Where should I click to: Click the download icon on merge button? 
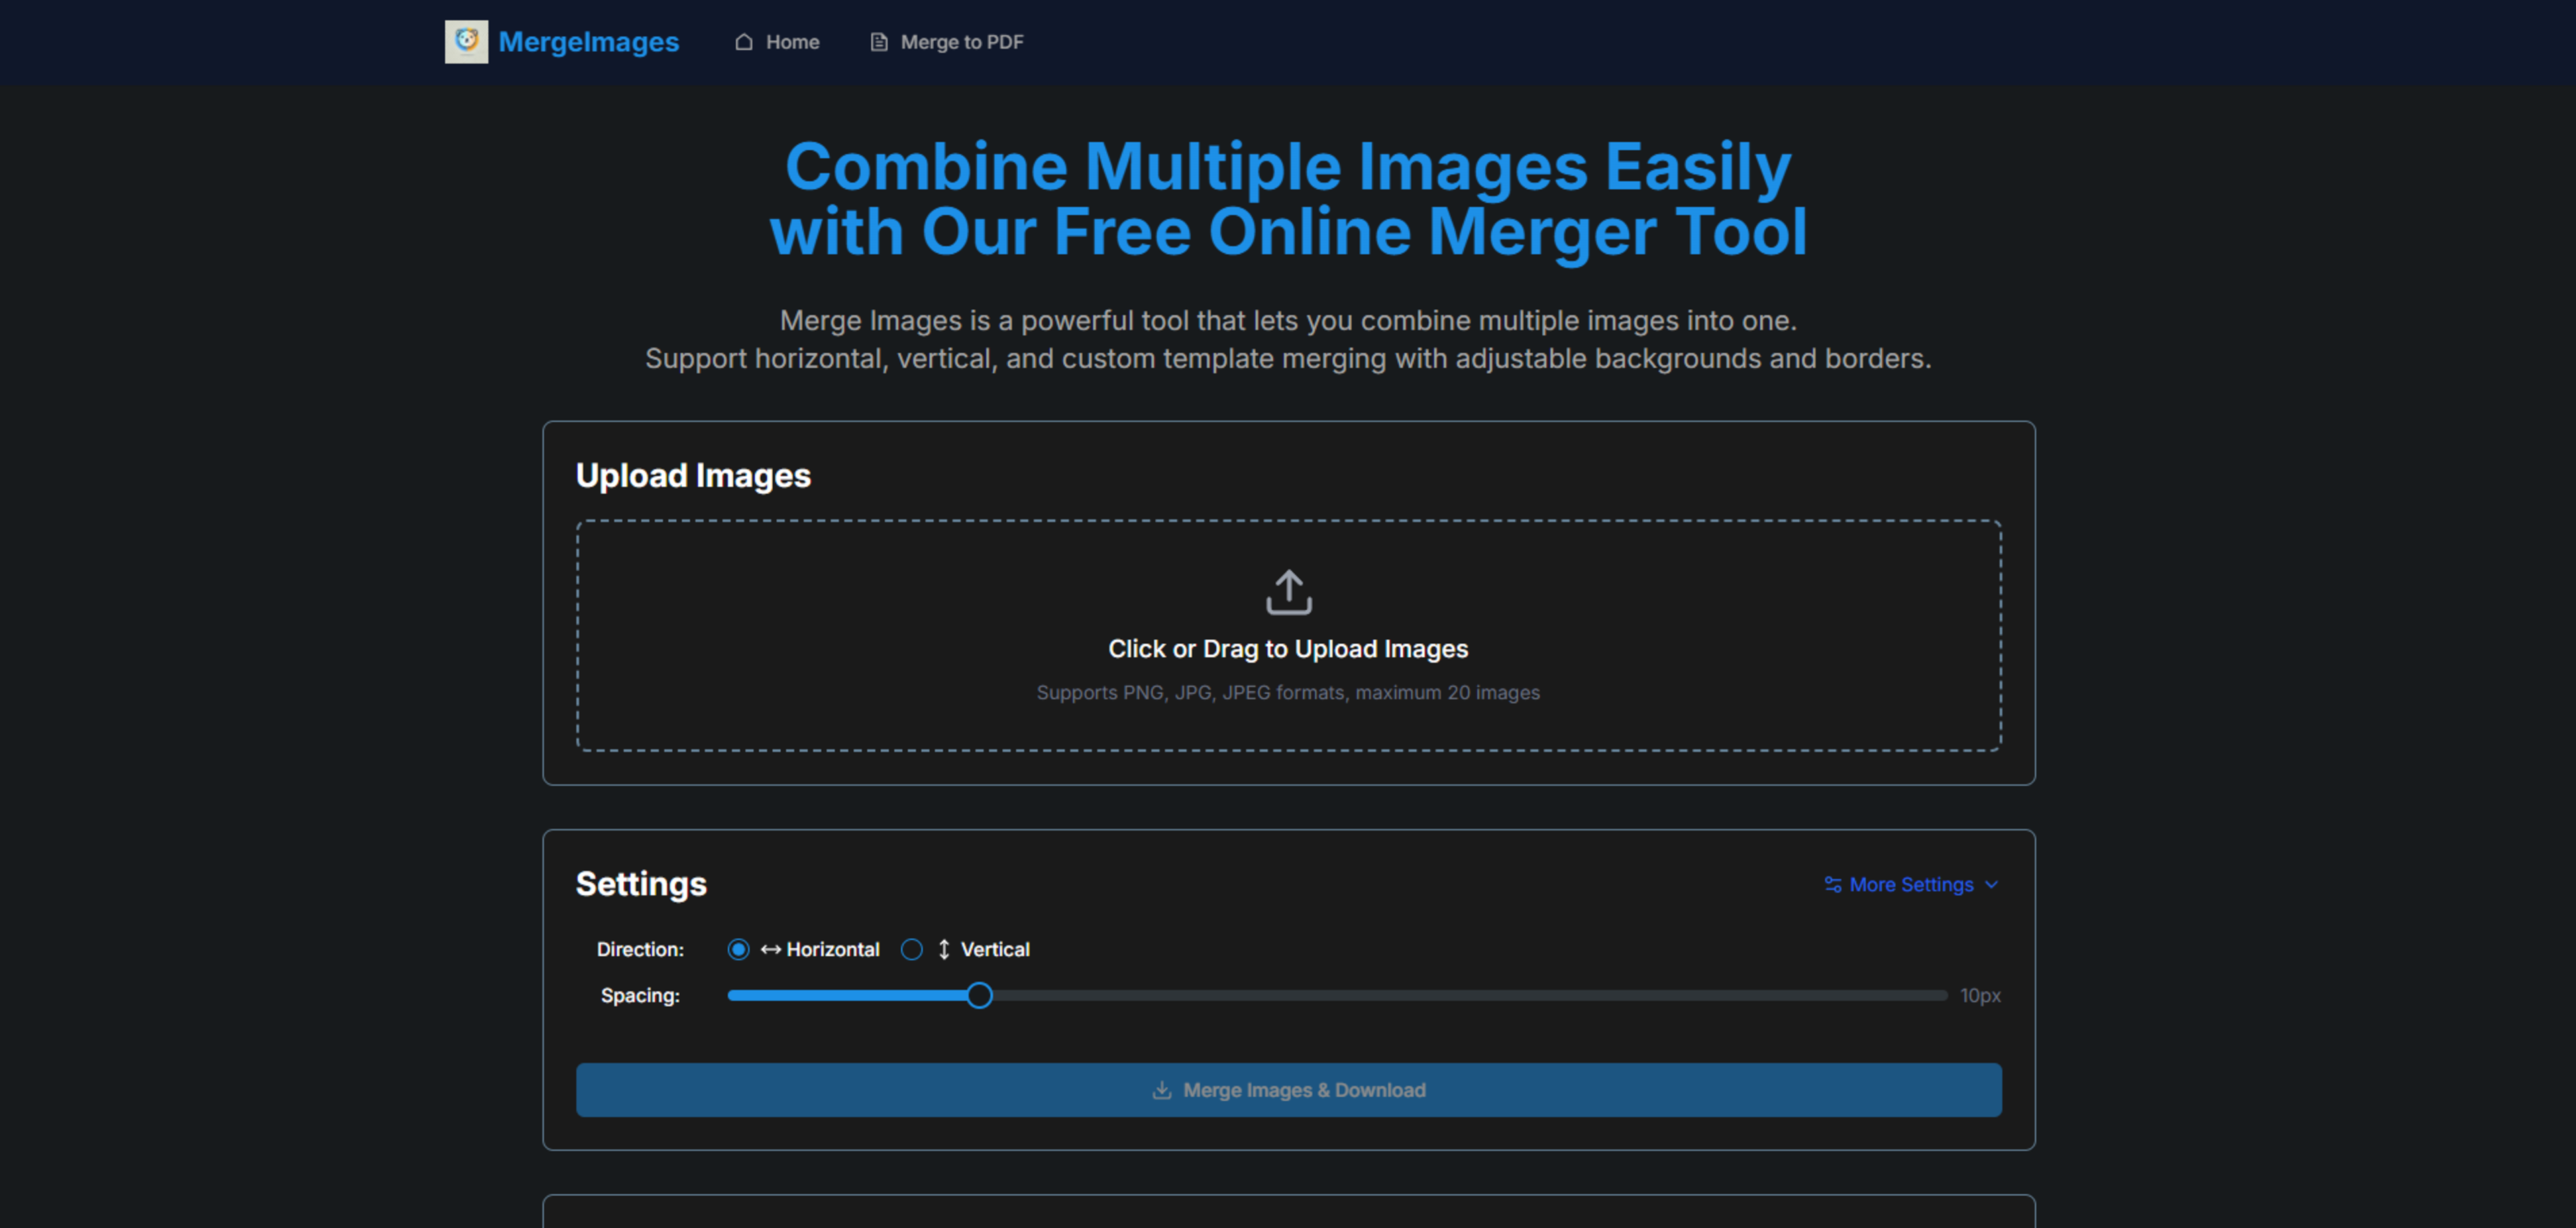(x=1161, y=1090)
